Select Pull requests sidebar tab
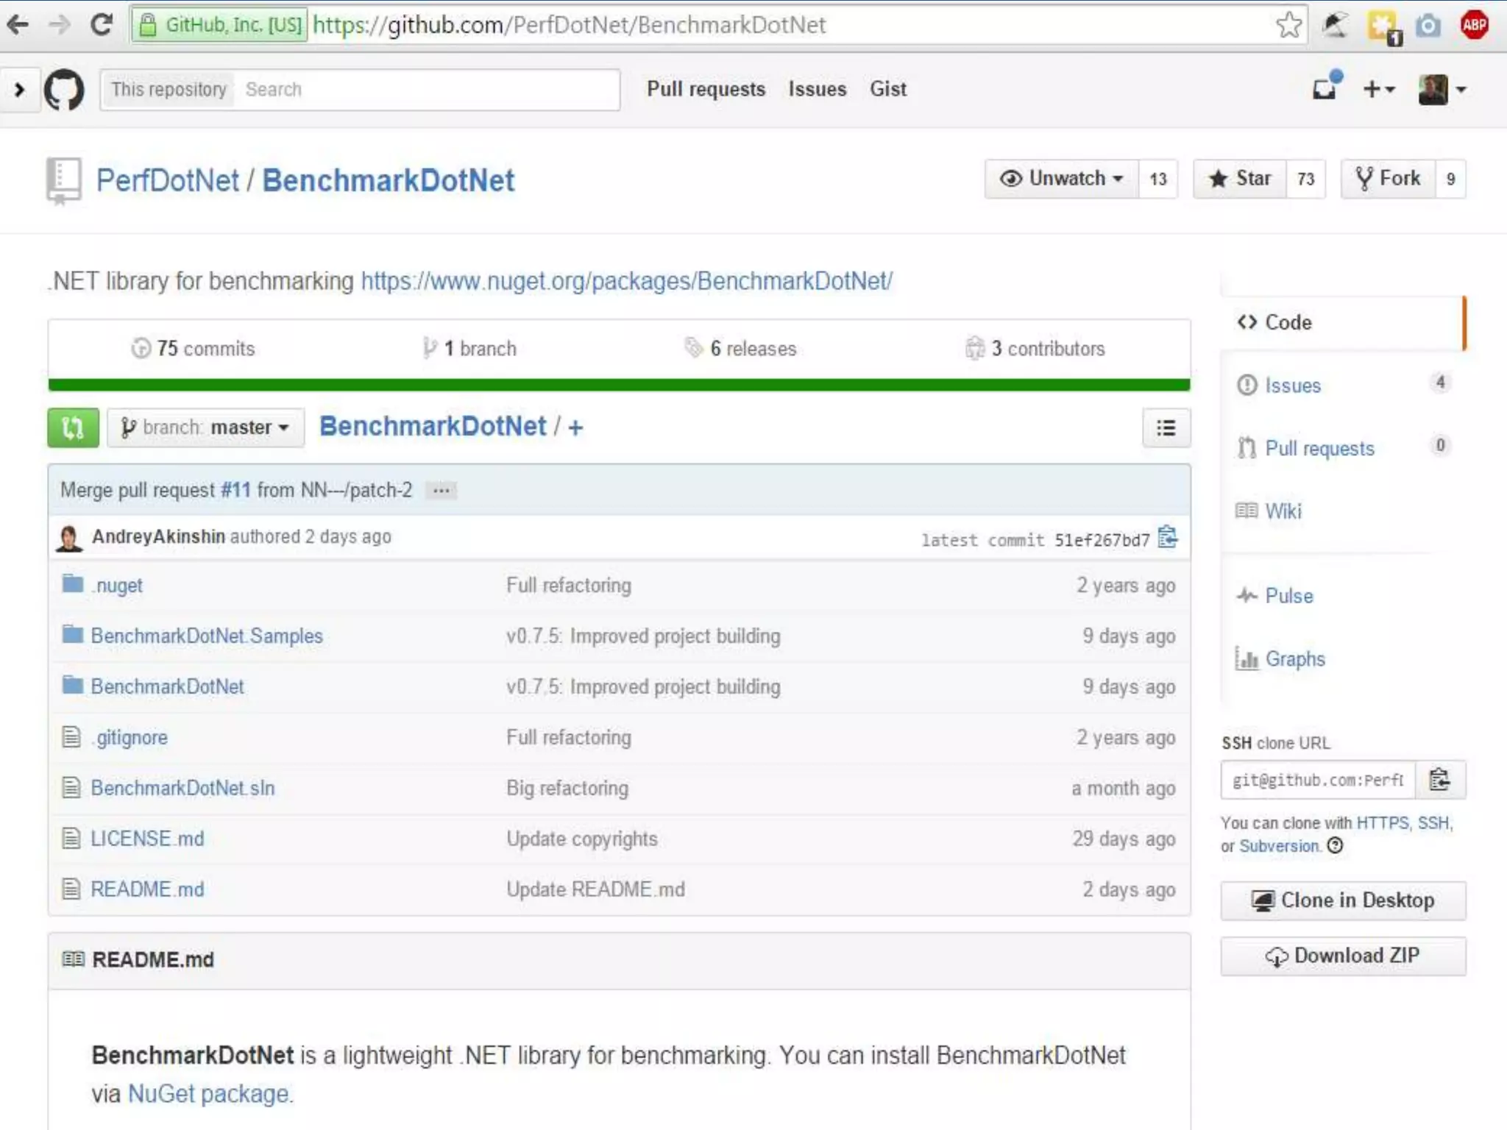 coord(1342,448)
